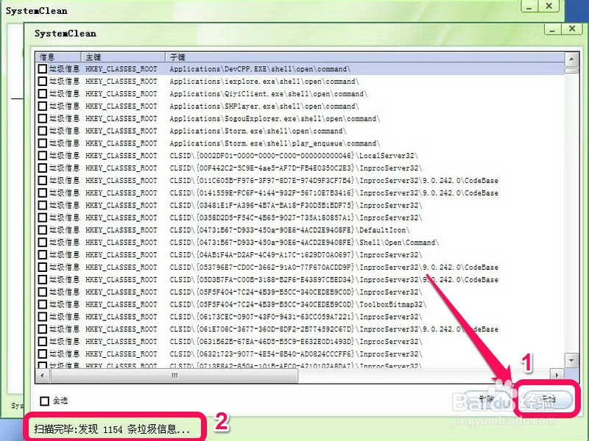Close the front SystemClean results window

572,29
